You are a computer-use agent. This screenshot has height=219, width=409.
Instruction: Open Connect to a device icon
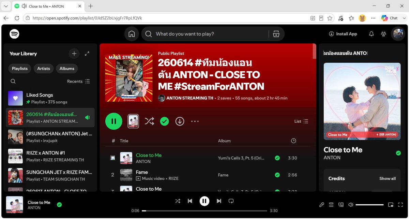pyautogui.click(x=341, y=205)
